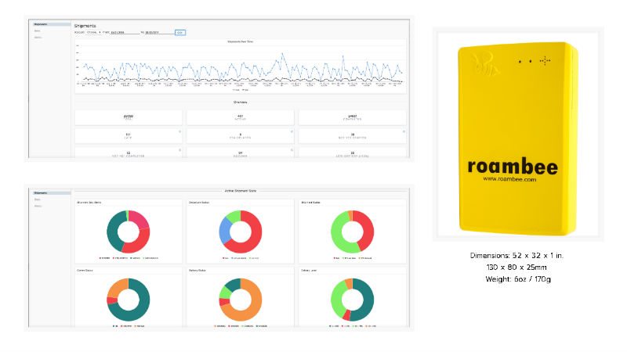Select Shipments in the donut-chart dashboard sidebar
627x352 pixels.
click(x=52, y=192)
